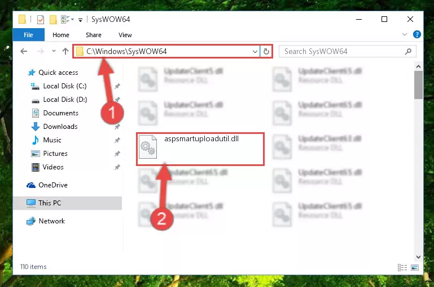Click the Music note icon in sidebar
Viewport: 434px width, 287px height.
35,140
